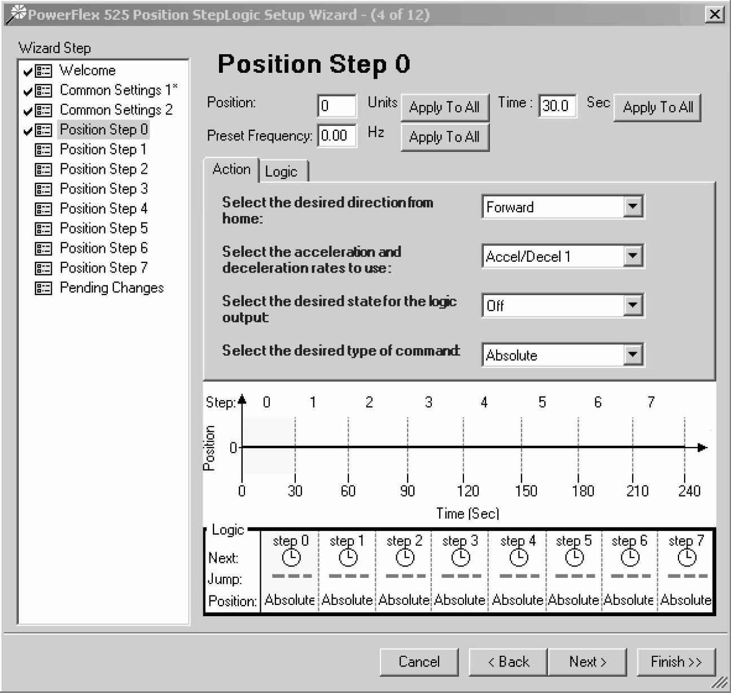Click the Time seconds input field
This screenshot has height=693, width=731.
point(558,106)
